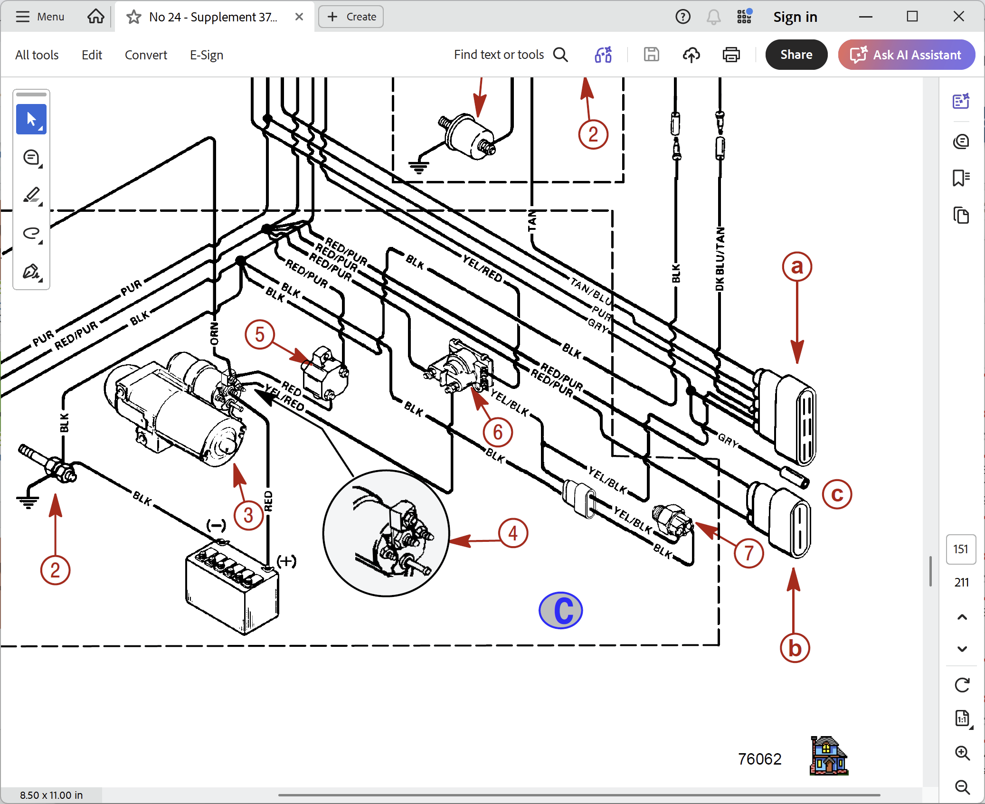The height and width of the screenshot is (804, 985).
Task: Open the Pages thumbnails panel
Action: [x=961, y=215]
